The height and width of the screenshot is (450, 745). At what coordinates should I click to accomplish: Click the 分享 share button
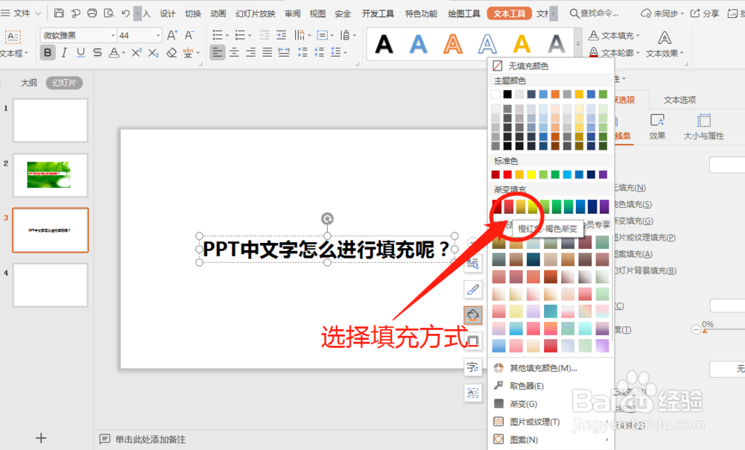coord(705,13)
